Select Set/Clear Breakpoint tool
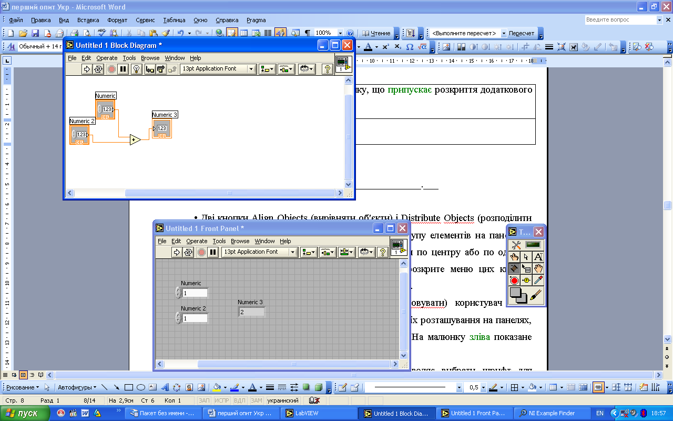Viewport: 673px width, 421px height. coord(514,280)
